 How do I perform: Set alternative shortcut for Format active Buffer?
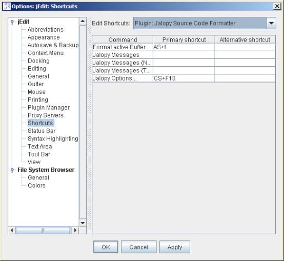click(245, 47)
